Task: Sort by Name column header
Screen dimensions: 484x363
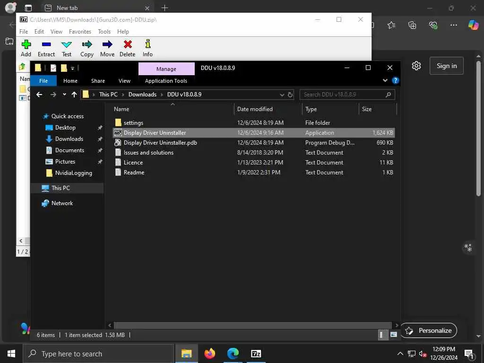Action: click(121, 109)
